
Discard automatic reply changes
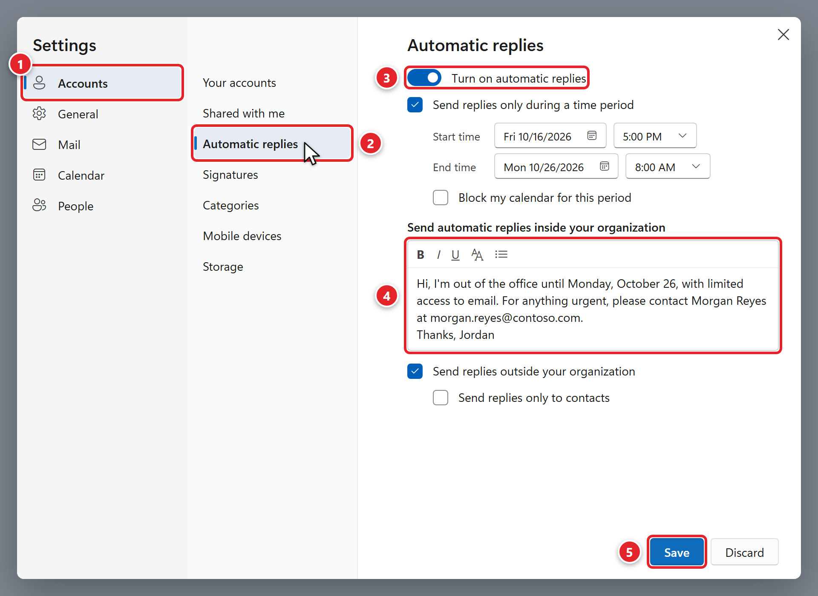point(744,552)
